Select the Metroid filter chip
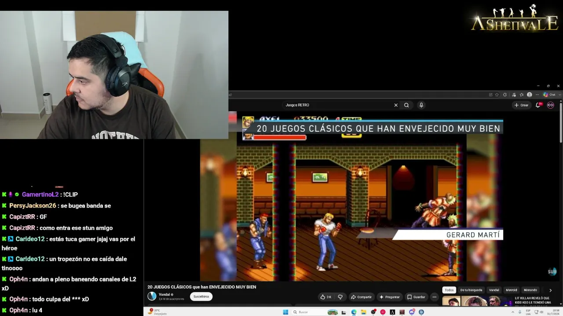This screenshot has width=563, height=316. [x=512, y=290]
